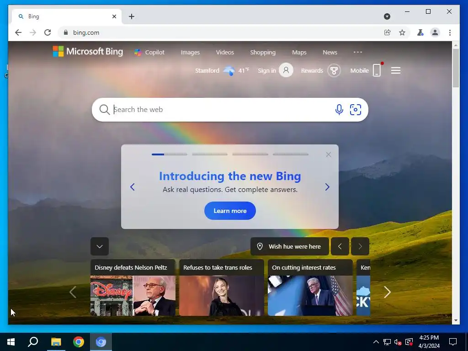Click the Learn more button
468x351 pixels.
[230, 211]
